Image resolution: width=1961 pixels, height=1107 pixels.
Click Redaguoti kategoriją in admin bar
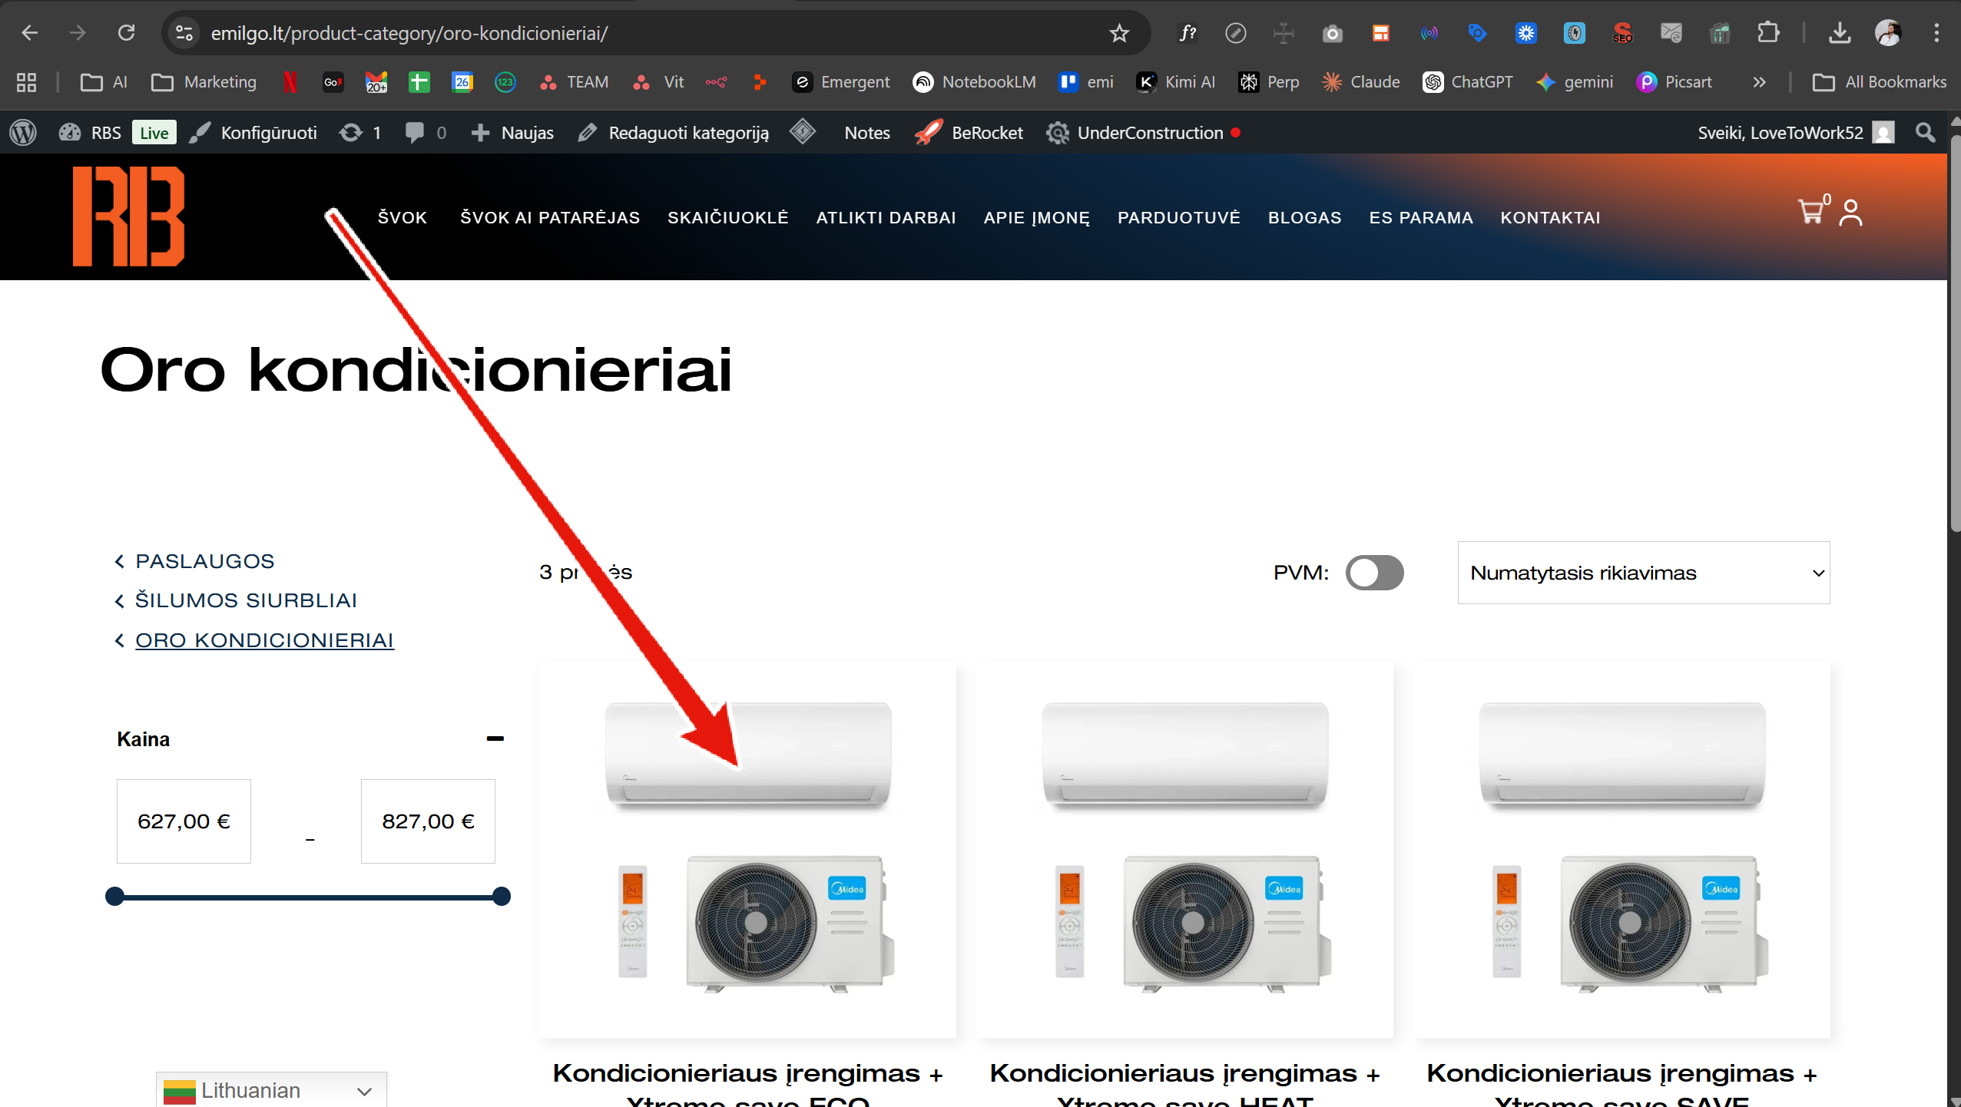687,133
